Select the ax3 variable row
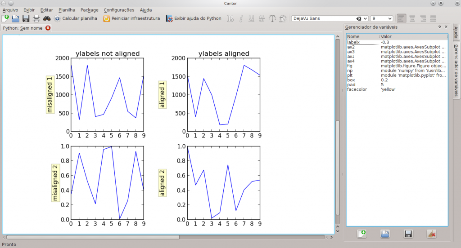This screenshot has width=461, height=248. pos(397,52)
